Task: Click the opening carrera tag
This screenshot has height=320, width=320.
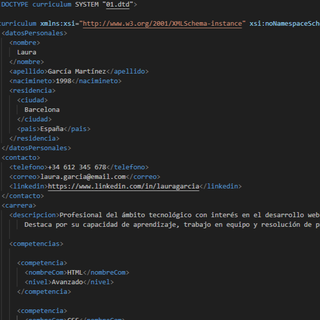Action: 19,206
